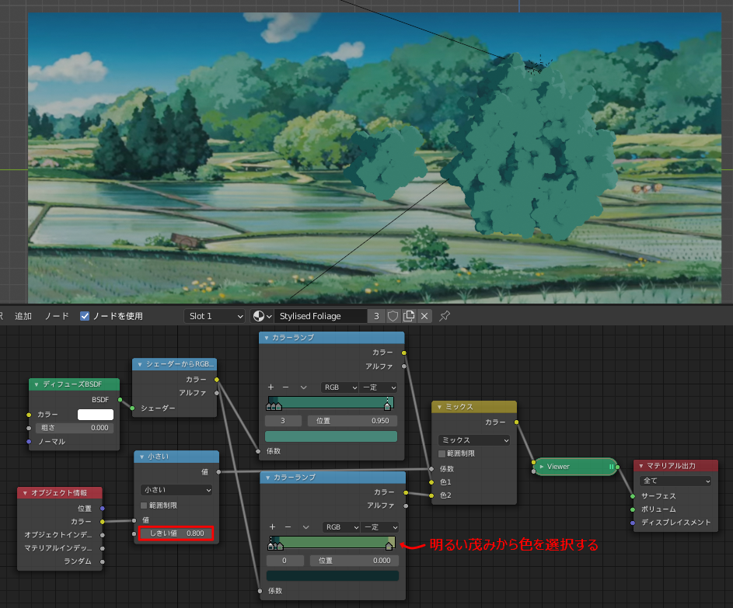Open the Slot 1 dropdown

tap(215, 316)
